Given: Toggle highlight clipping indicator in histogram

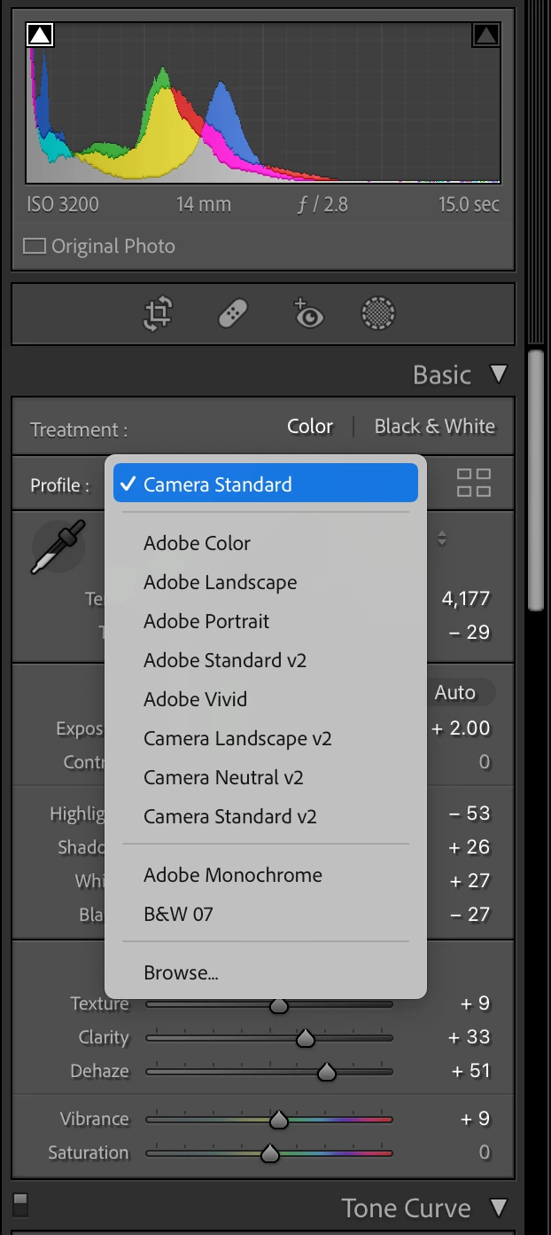Looking at the screenshot, I should 485,35.
